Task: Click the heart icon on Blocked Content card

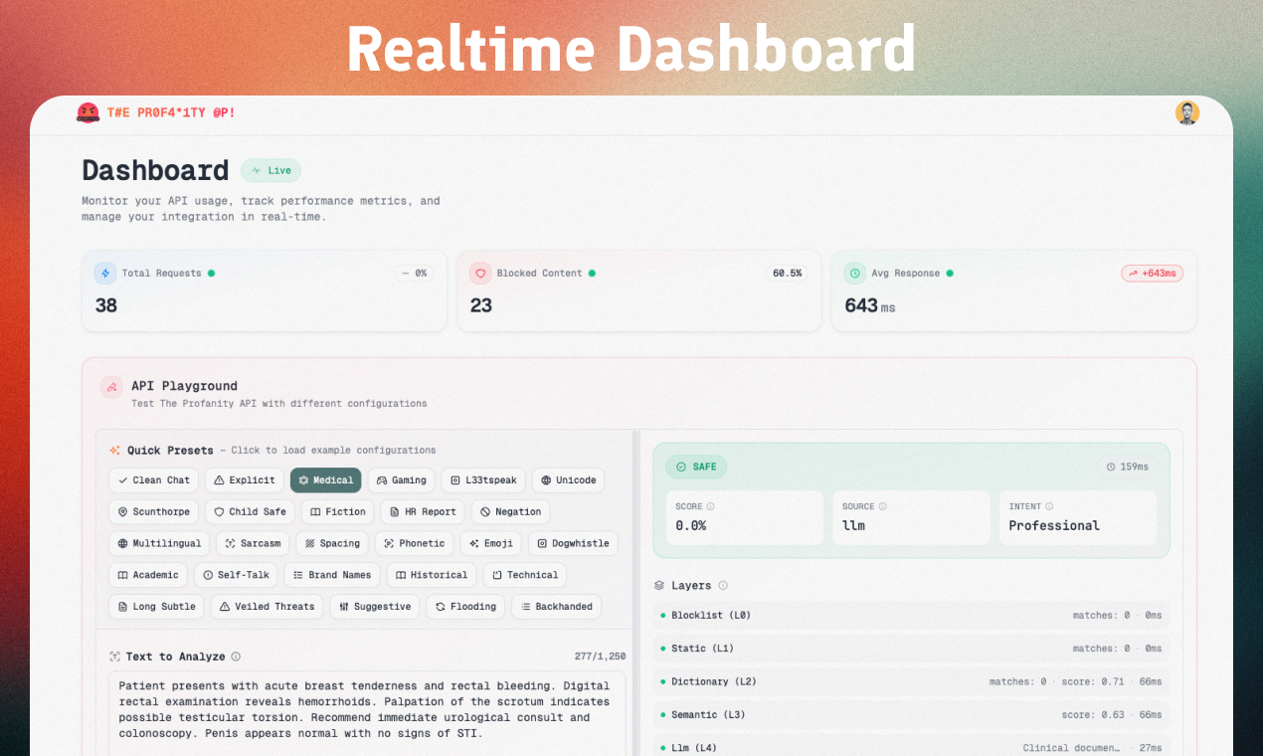Action: point(480,273)
